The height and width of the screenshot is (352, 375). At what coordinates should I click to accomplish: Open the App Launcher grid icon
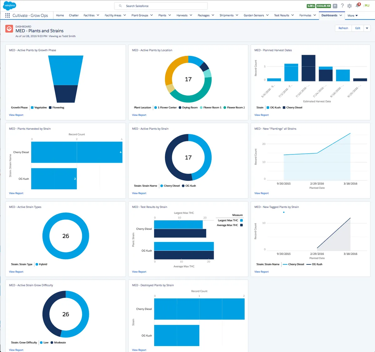point(7,15)
